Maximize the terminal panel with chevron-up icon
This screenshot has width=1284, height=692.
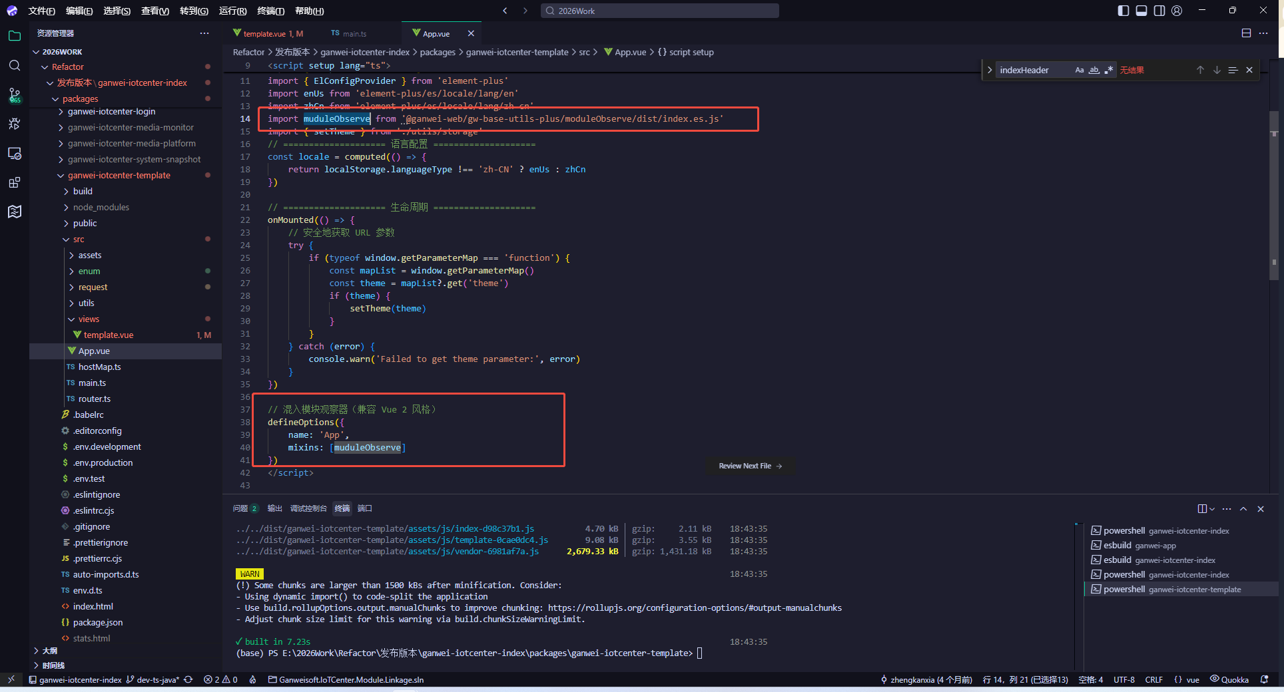pos(1243,508)
